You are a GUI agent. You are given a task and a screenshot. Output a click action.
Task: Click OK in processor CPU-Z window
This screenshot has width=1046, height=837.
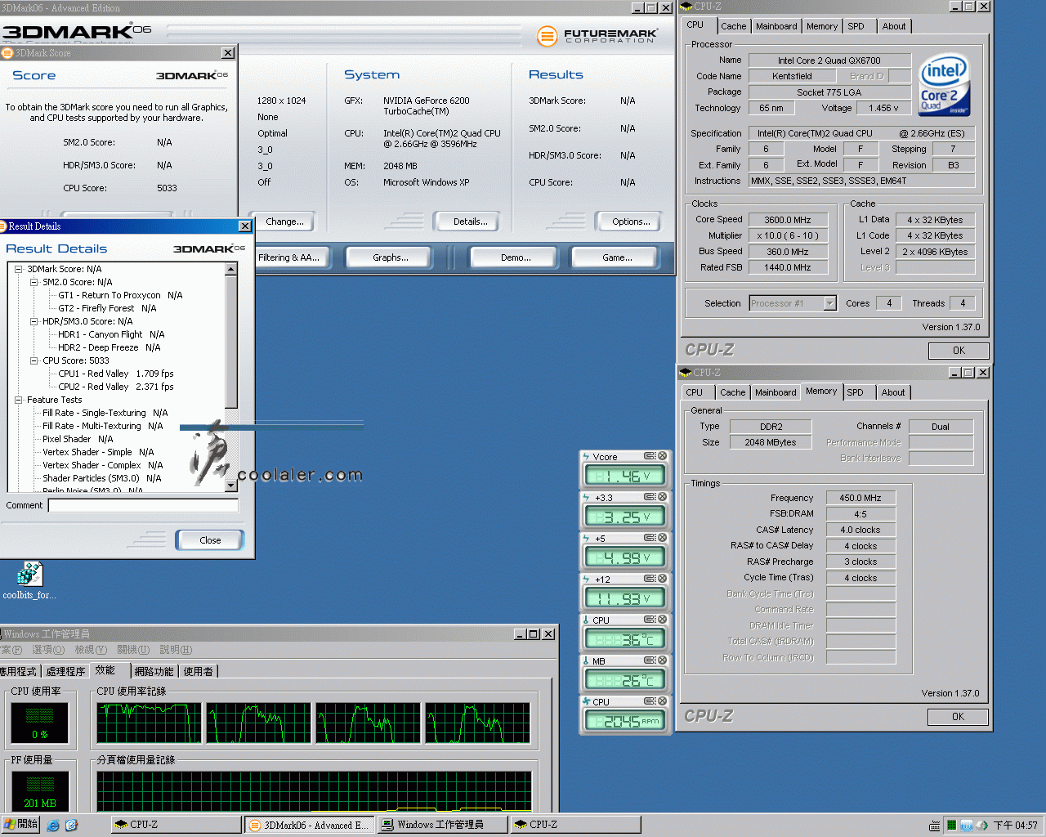959,351
